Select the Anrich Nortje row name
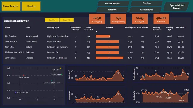 [x=11, y=41]
